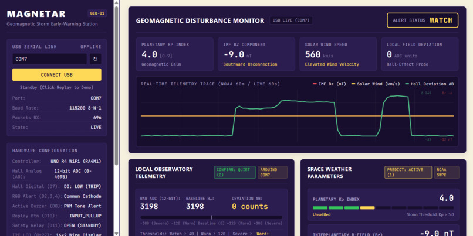
Task: Click the ALERT STATUS WATCH indicator
Action: pos(423,20)
